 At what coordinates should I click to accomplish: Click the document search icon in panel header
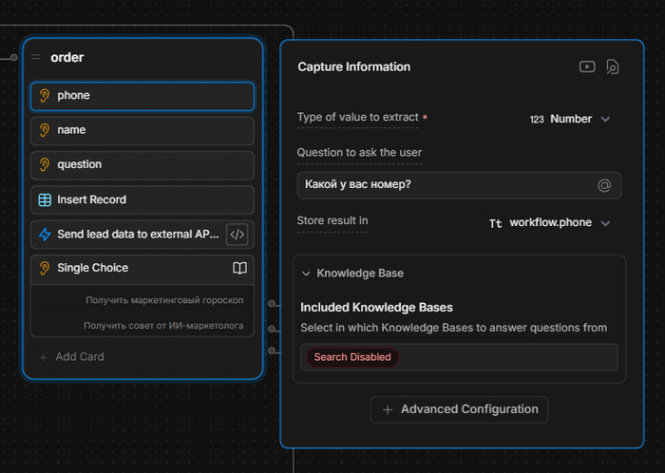tap(613, 66)
